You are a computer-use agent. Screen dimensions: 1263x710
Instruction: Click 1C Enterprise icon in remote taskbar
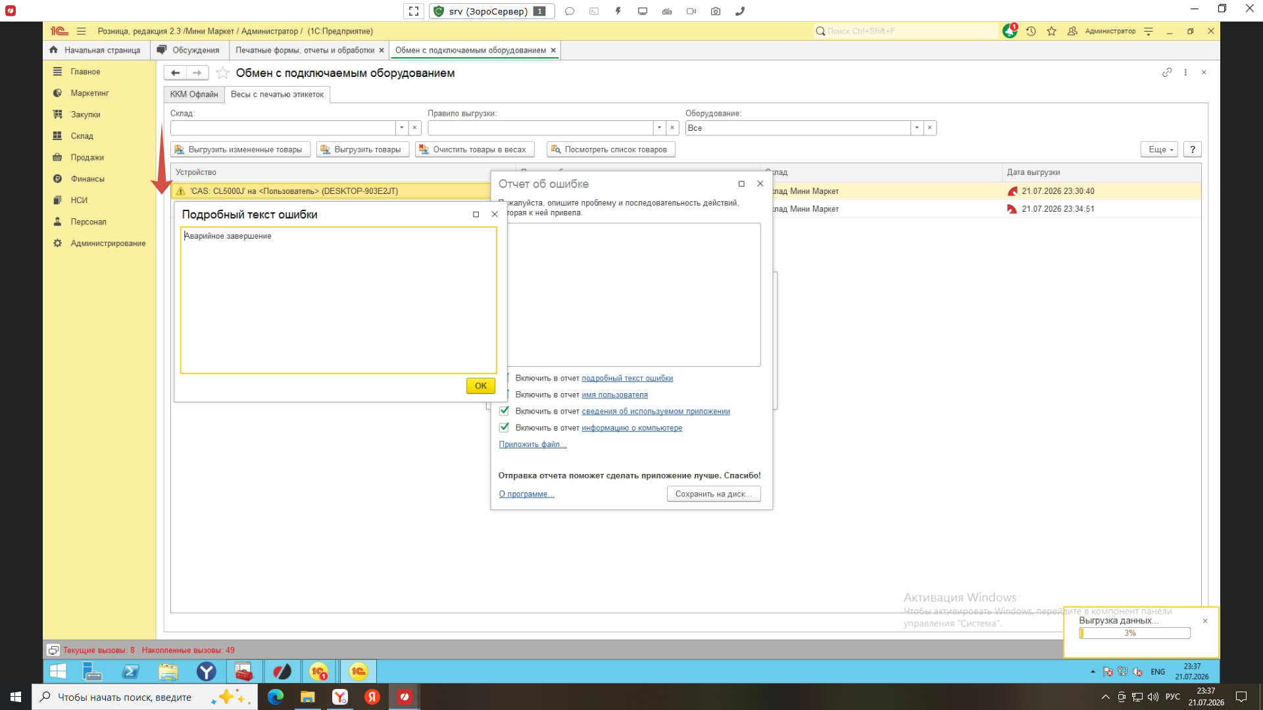click(359, 671)
